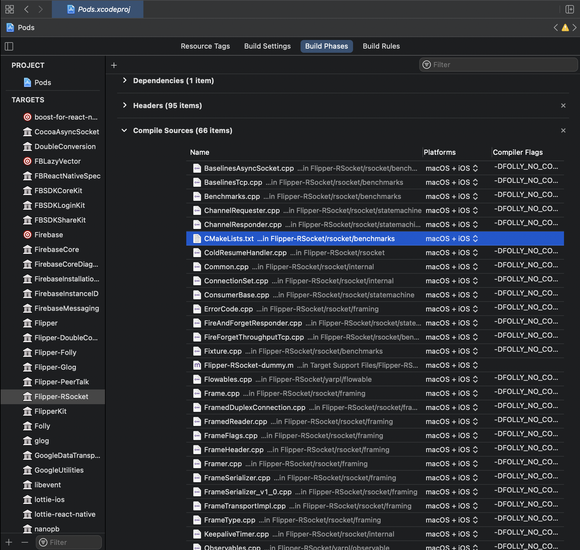Click the Pods.xcodeproj tab icon
580x550 pixels.
(x=71, y=9)
